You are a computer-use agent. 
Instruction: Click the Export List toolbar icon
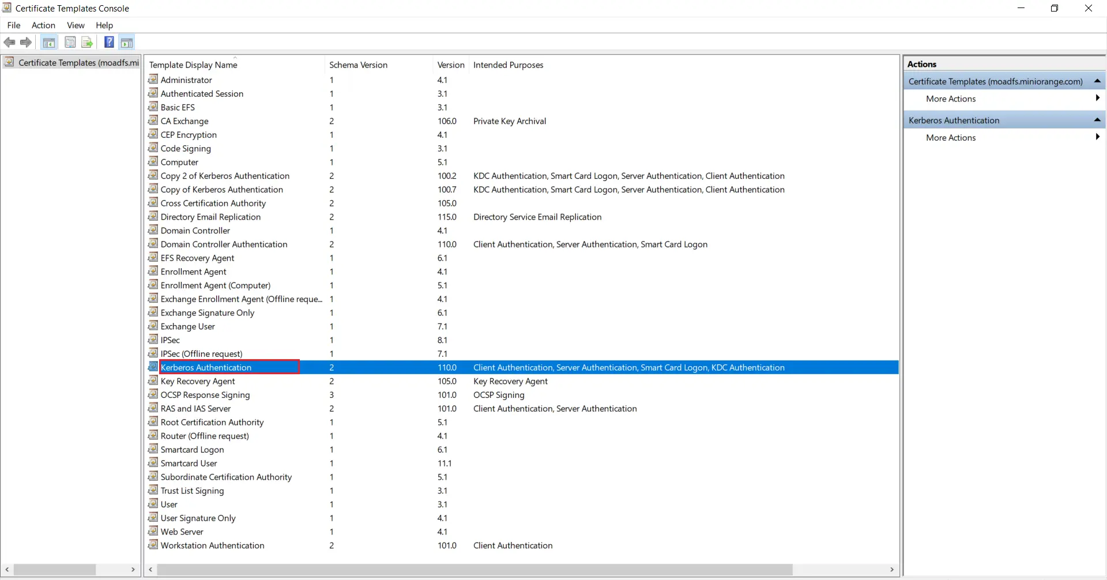pyautogui.click(x=87, y=42)
